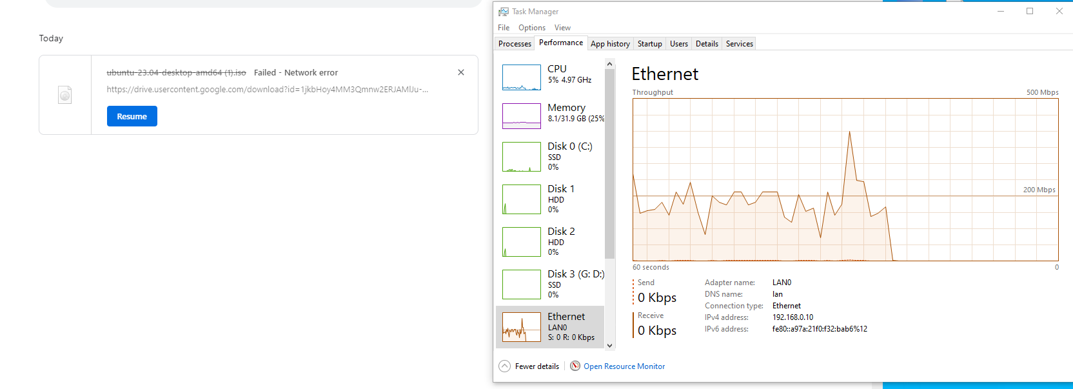Click the IPv6 address fe80 value

click(820, 329)
